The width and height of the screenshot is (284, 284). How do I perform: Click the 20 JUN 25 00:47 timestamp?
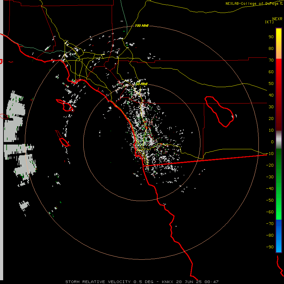[198, 282]
